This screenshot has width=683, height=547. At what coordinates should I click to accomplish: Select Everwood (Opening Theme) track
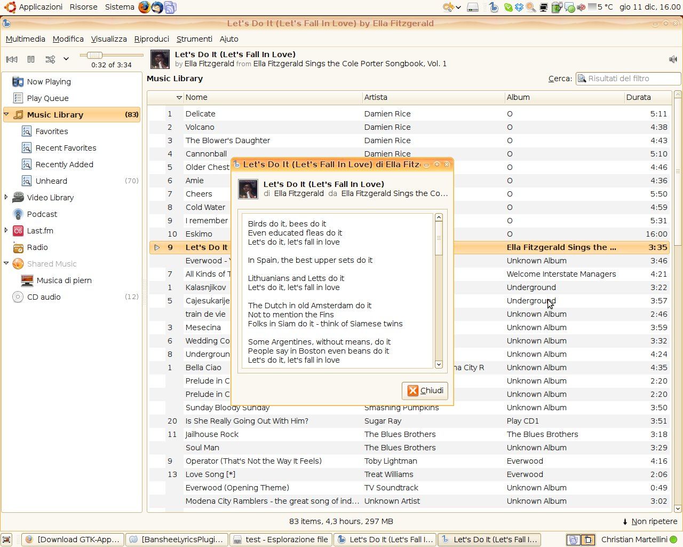409,488
